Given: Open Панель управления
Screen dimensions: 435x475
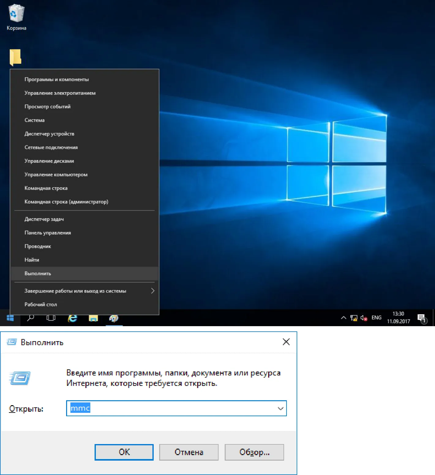Looking at the screenshot, I should (84, 233).
